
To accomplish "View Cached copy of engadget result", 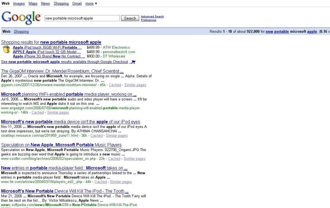I will (x=38, y=113).
